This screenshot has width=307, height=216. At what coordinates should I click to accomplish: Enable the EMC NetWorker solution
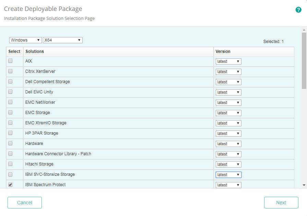[x=10, y=102]
